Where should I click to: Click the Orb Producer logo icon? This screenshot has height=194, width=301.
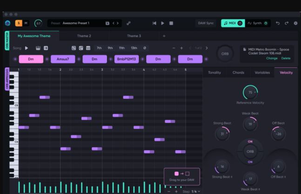click(x=8, y=23)
